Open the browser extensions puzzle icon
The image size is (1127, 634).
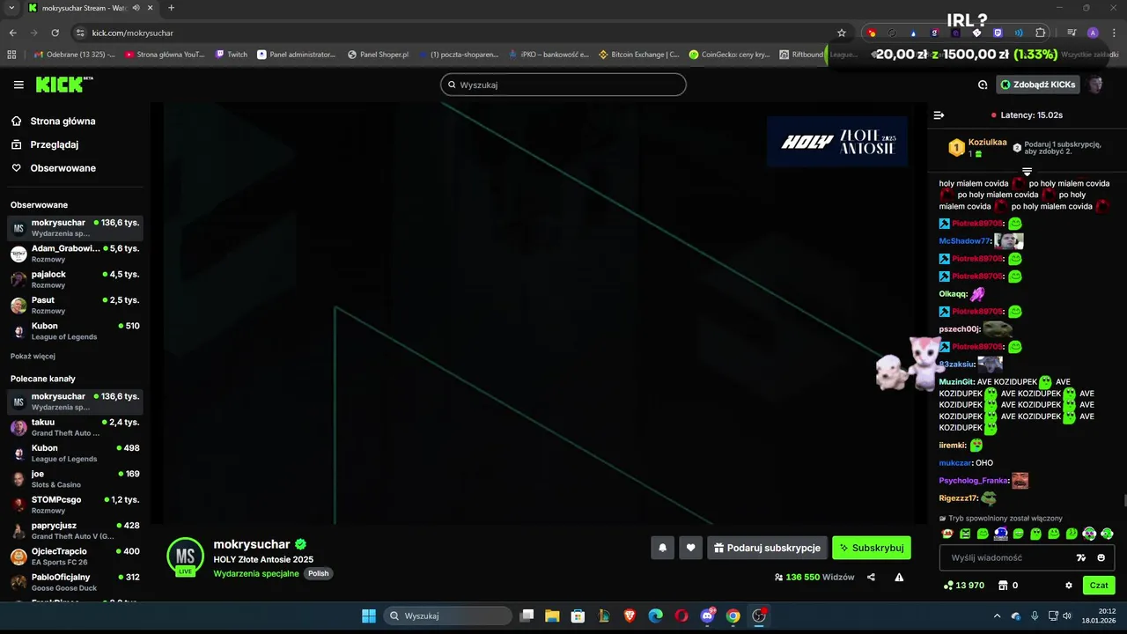[x=1041, y=33]
